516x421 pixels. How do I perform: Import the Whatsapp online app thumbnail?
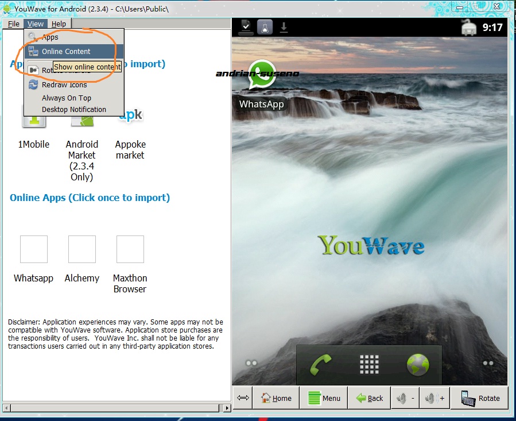[x=33, y=249]
